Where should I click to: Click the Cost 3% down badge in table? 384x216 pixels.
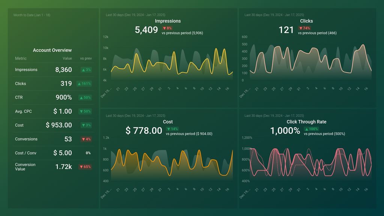[86, 125]
